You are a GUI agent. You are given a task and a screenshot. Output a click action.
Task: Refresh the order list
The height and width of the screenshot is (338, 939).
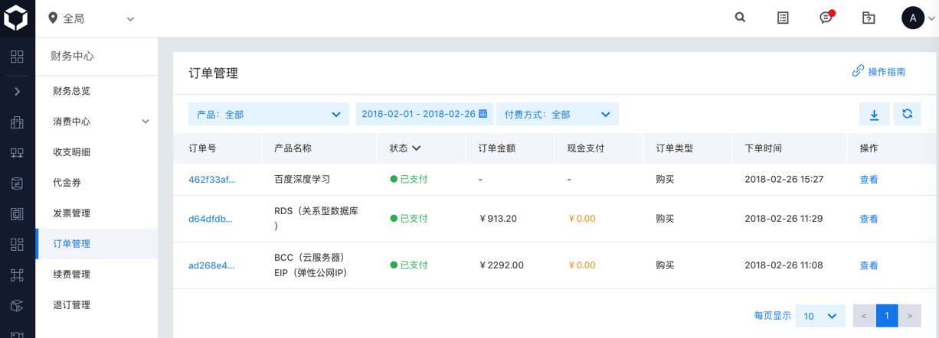pos(907,114)
